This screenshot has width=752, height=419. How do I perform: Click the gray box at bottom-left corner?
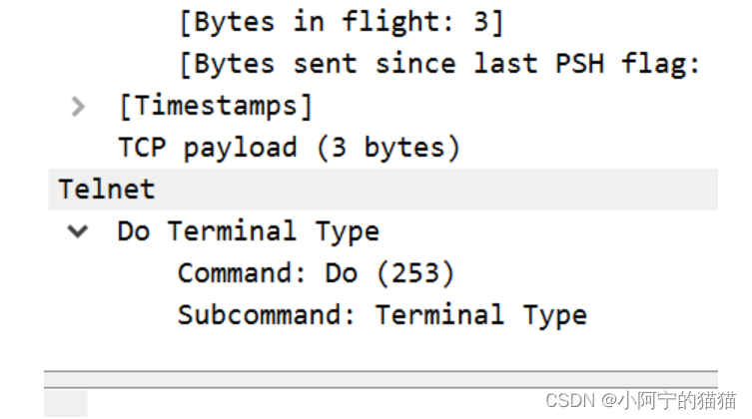(x=66, y=404)
